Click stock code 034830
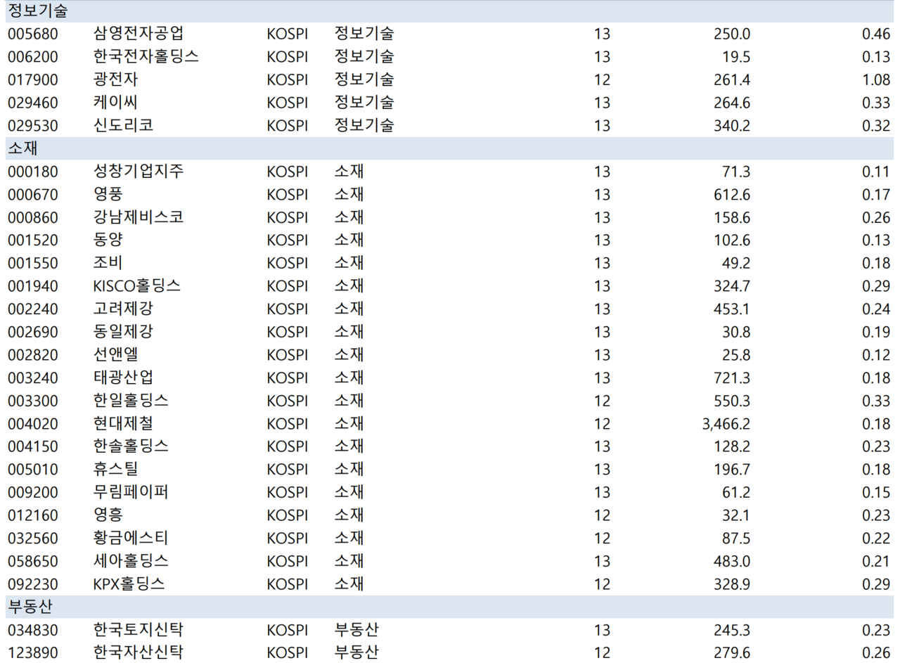The width and height of the screenshot is (900, 663). [x=33, y=630]
